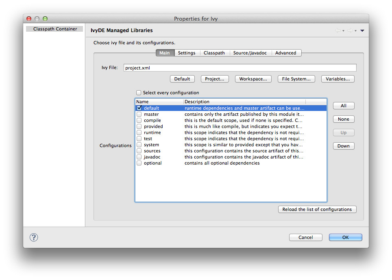Click the back navigation arrow icon
Image resolution: width=392 pixels, height=280 pixels.
click(338, 30)
